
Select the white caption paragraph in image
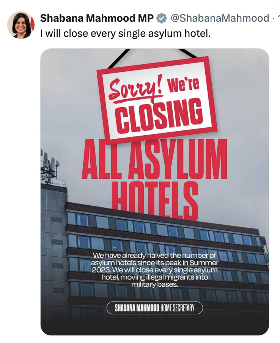click(x=154, y=270)
